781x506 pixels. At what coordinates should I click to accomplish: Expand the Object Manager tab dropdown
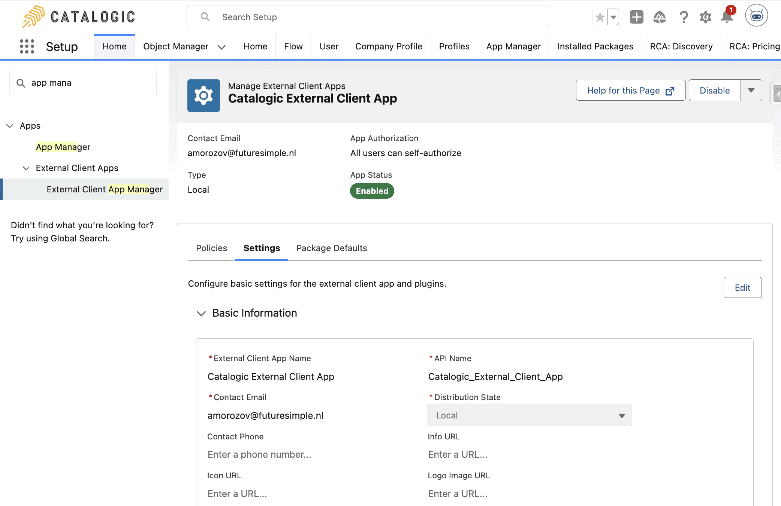(222, 47)
